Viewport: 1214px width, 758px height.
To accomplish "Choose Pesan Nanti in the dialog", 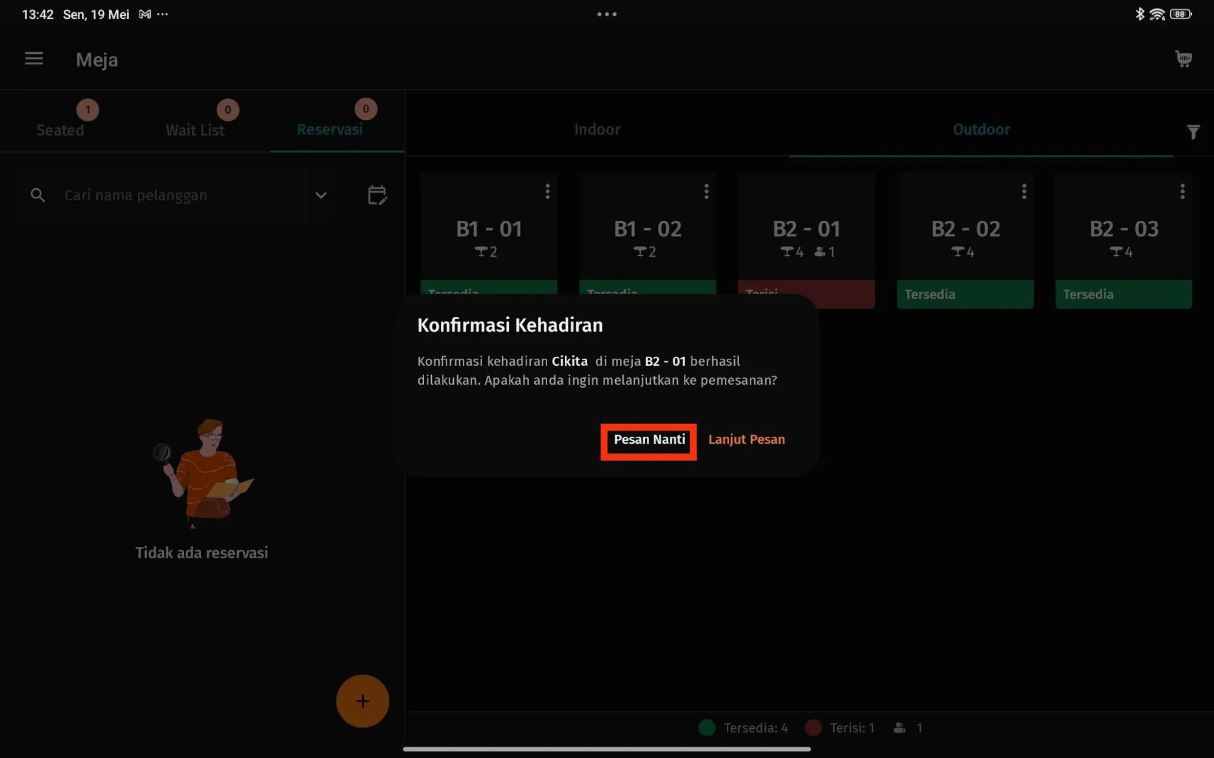I will pyautogui.click(x=649, y=440).
